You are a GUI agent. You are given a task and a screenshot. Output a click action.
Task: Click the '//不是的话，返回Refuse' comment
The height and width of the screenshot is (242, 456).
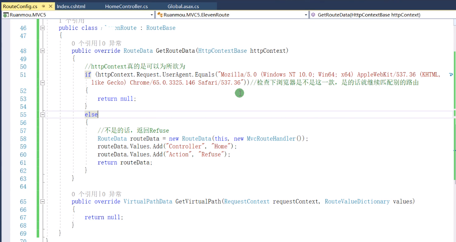[x=133, y=130]
